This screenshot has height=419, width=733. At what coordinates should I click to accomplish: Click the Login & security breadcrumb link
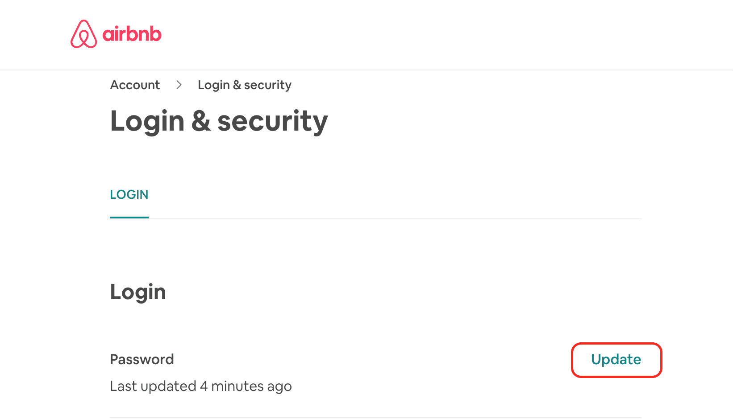point(244,85)
